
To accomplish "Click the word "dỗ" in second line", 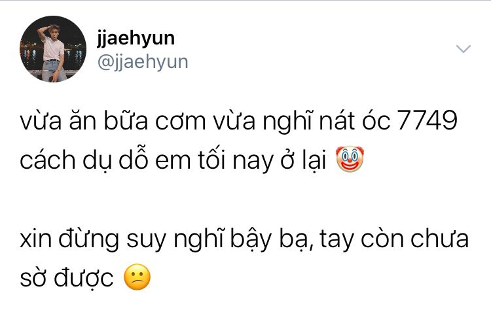I will point(133,159).
